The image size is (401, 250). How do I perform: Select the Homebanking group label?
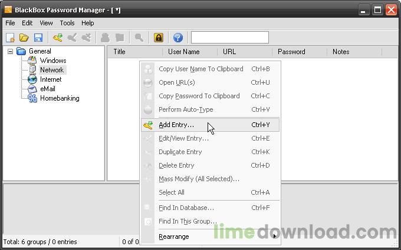coord(60,98)
